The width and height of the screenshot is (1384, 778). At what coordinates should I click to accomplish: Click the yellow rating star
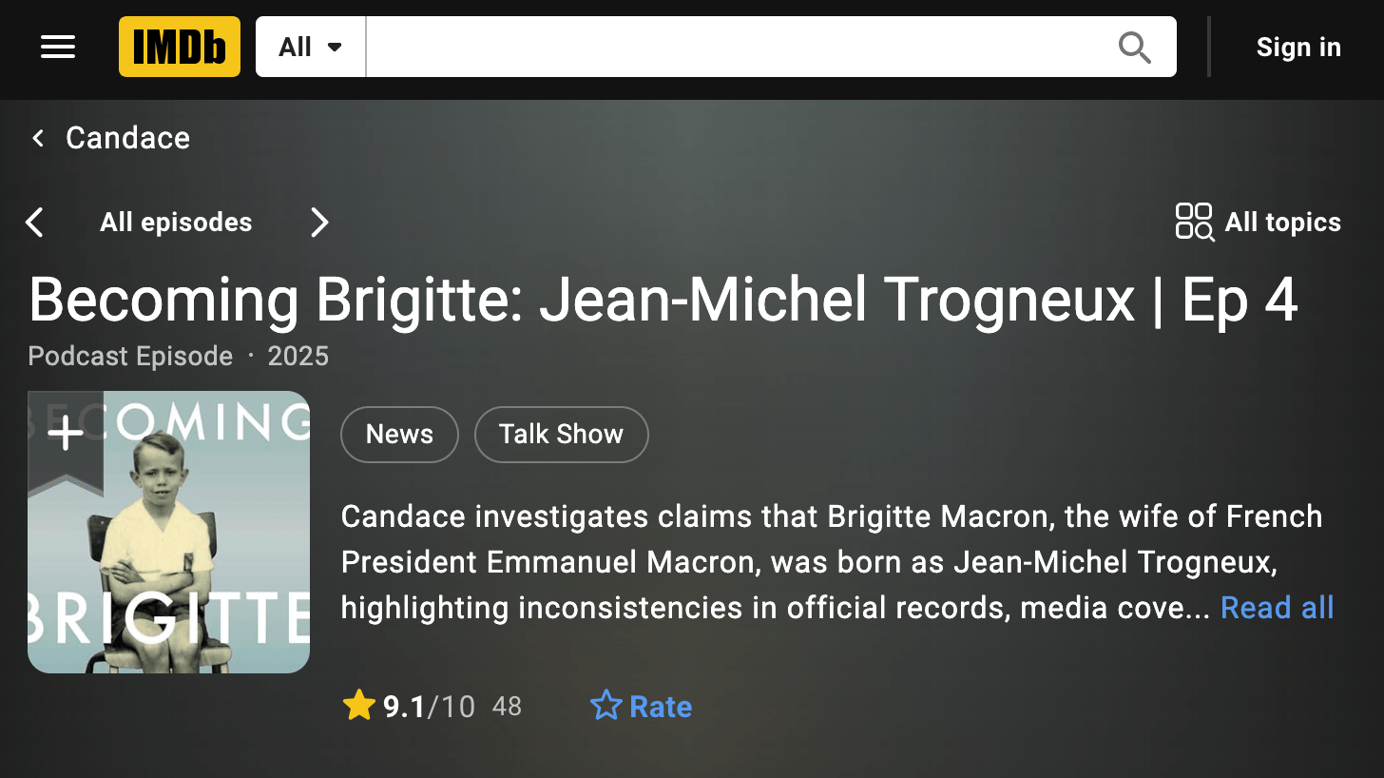358,707
